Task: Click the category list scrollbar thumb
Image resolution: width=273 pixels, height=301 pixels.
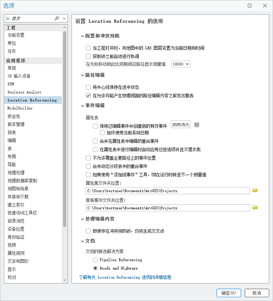Action: [x=64, y=129]
